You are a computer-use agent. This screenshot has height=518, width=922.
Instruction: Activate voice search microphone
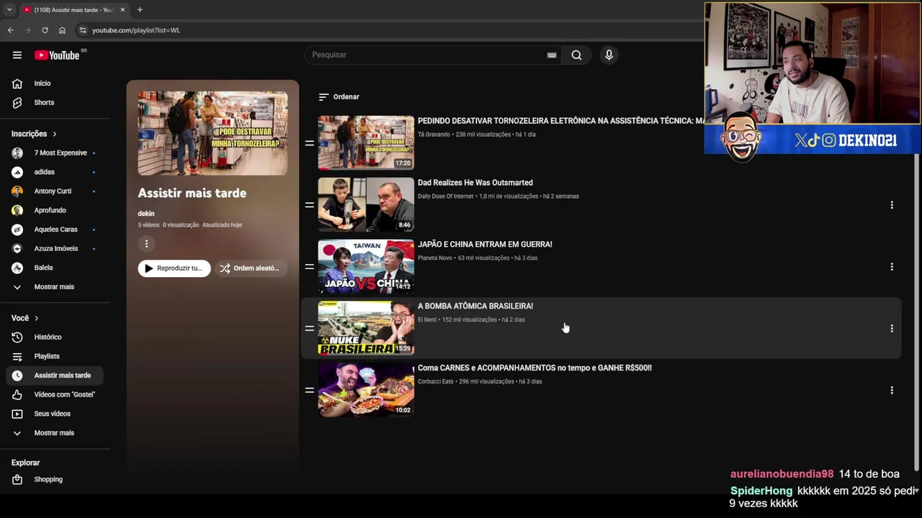point(609,55)
